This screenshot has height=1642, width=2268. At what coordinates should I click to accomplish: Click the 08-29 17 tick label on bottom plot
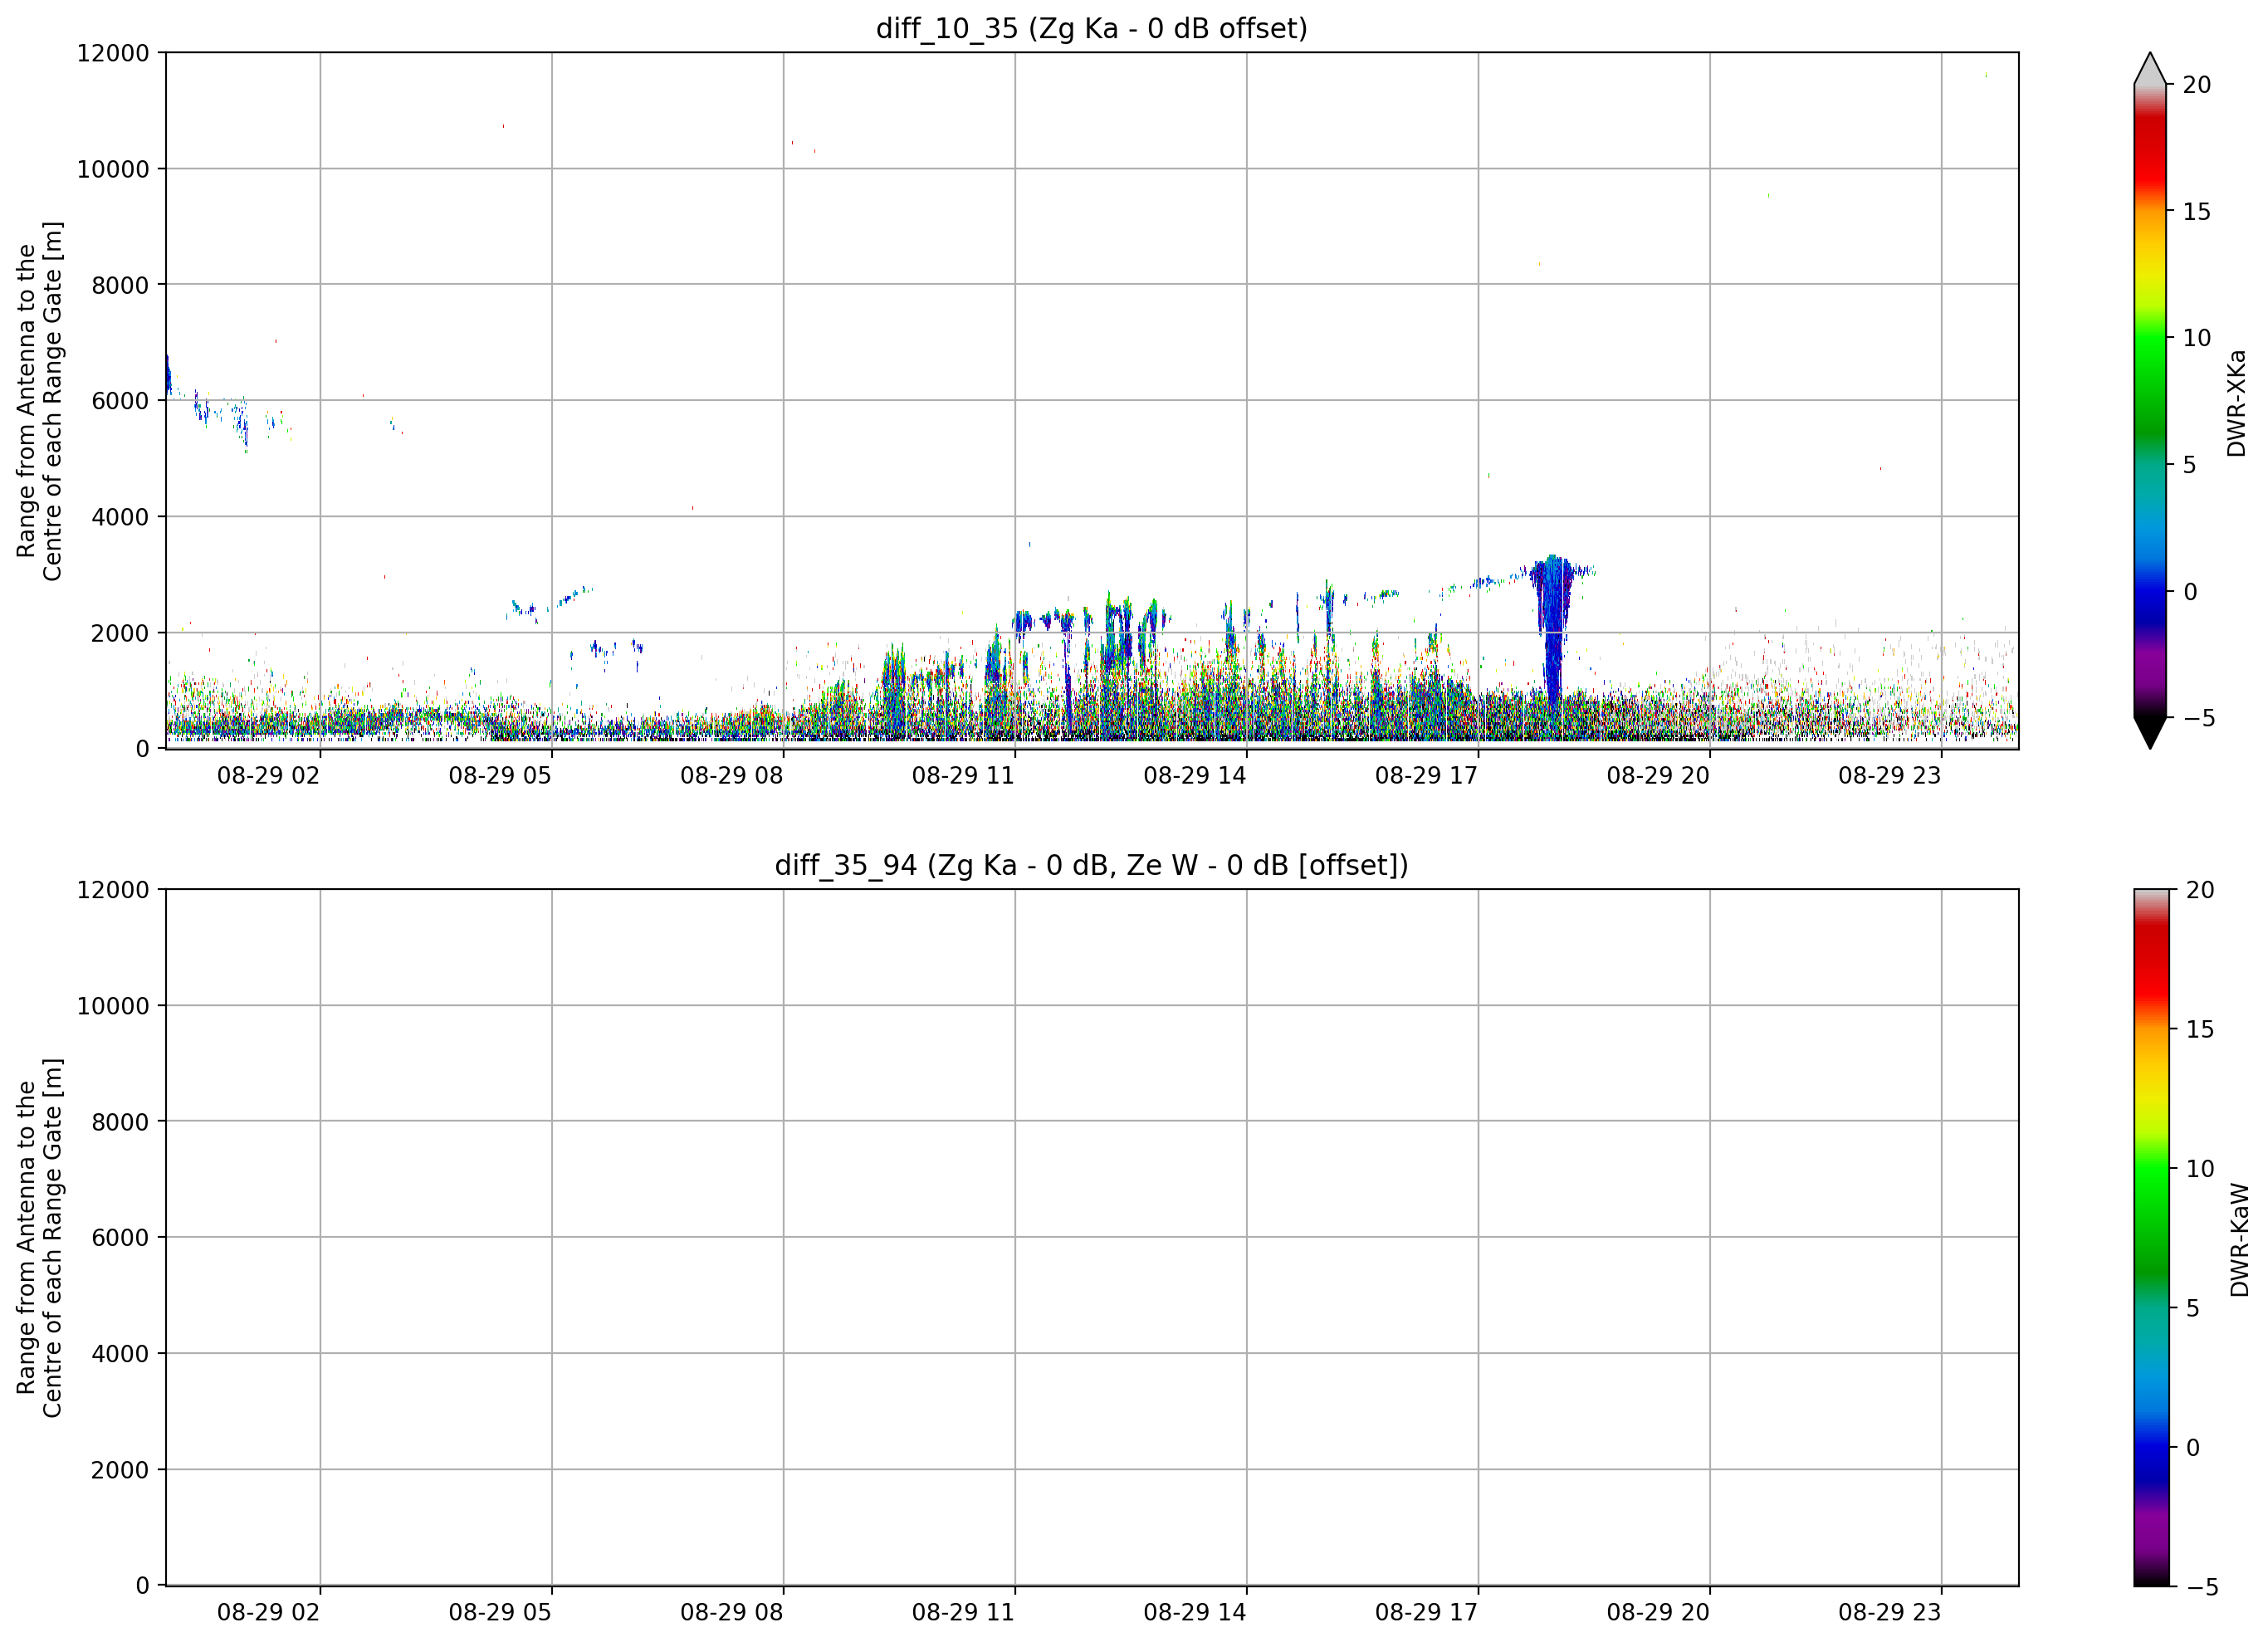(1425, 1613)
